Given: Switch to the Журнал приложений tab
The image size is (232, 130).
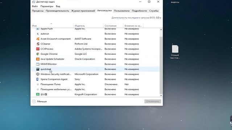Looking at the screenshot, I should point(83,11).
